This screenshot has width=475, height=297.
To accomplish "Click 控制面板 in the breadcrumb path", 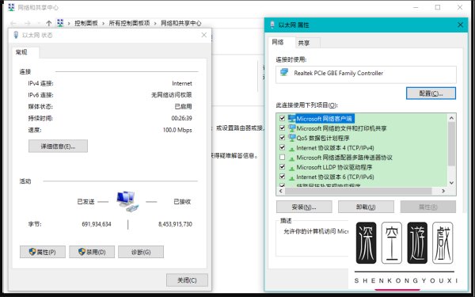I will [x=86, y=23].
